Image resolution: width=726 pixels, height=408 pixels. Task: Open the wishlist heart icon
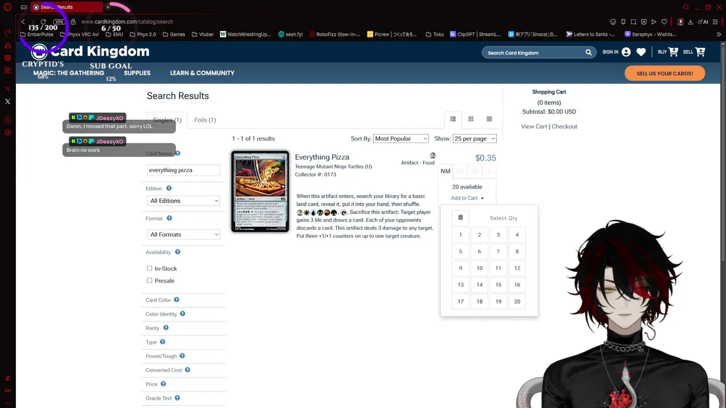pos(641,52)
